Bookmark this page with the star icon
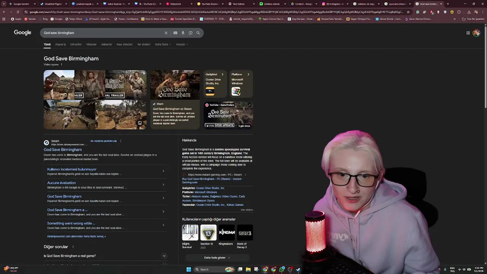Screen dimensions: 487x274 tap(408, 12)
